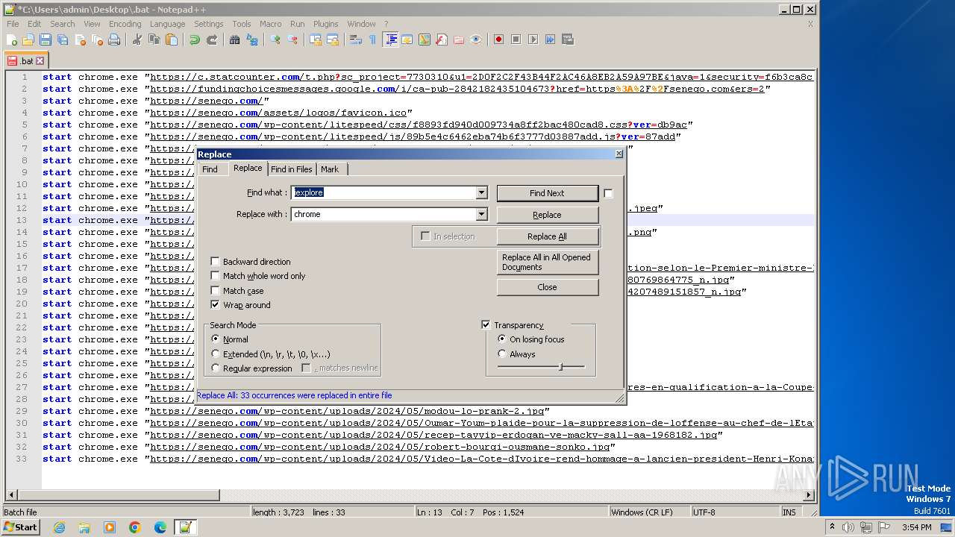
Task: Click the Replace All button
Action: tap(547, 236)
